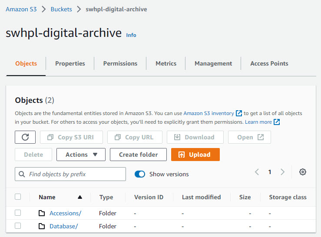The height and width of the screenshot is (237, 321).
Task: Open the Actions dropdown menu
Action: click(x=81, y=155)
